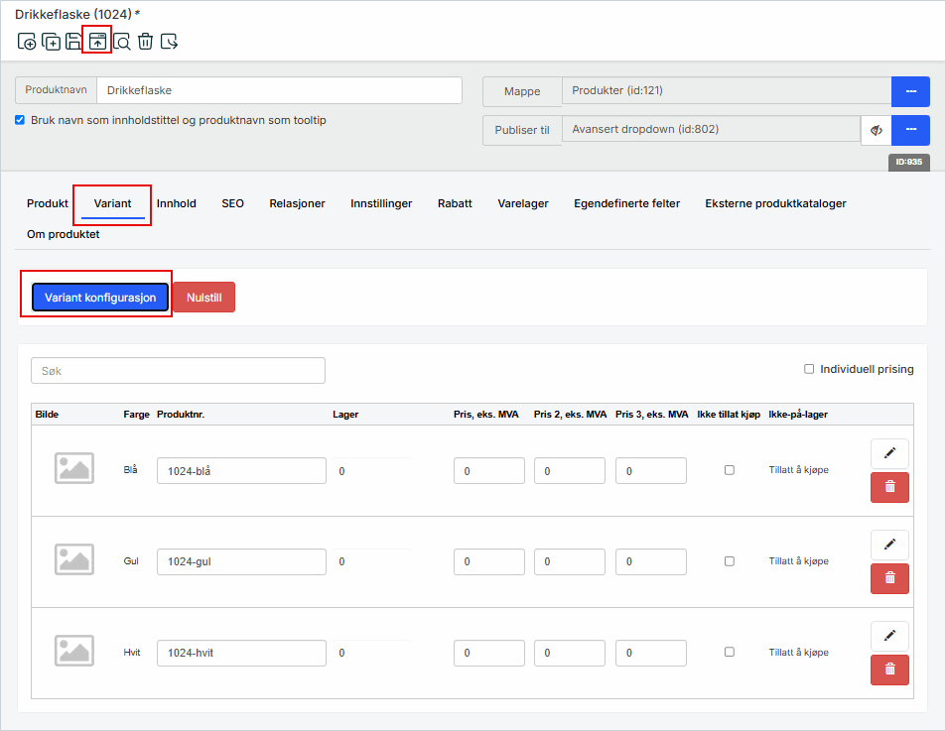Delete the Hvit variant row

tap(889, 670)
